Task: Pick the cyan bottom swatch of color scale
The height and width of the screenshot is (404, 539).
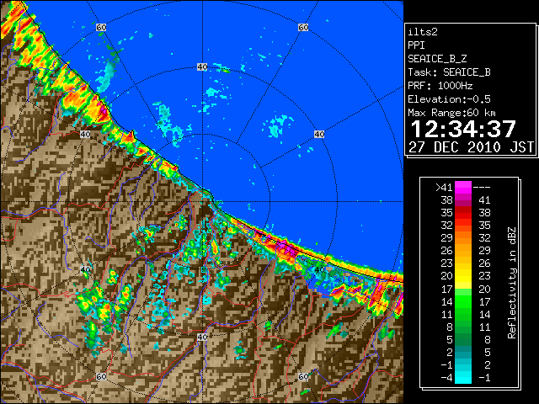Action: [463, 378]
